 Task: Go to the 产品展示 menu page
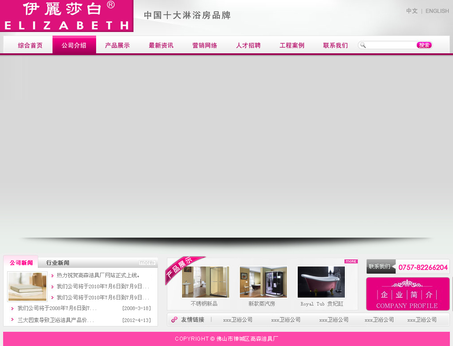pos(117,45)
